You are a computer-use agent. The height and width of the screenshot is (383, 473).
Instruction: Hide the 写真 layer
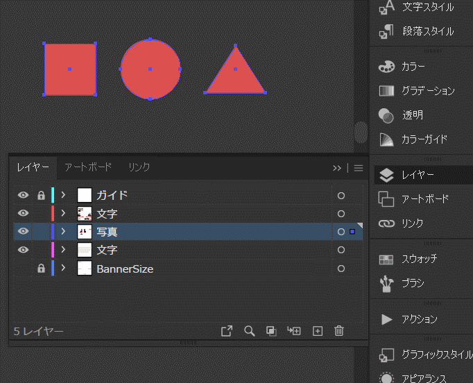23,231
